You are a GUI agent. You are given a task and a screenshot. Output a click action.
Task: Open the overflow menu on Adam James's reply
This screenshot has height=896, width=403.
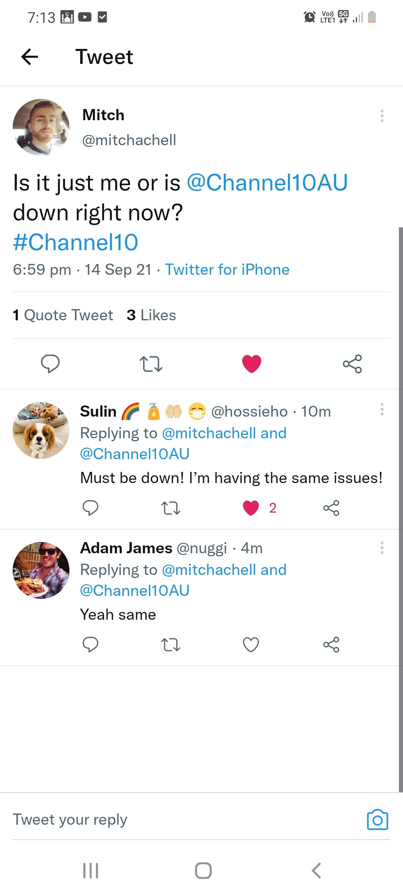coord(382,547)
